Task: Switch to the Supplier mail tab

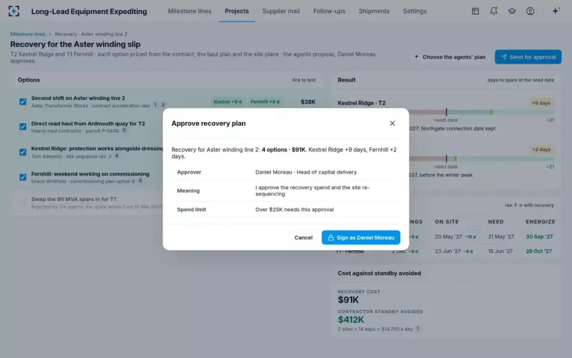Action: pyautogui.click(x=281, y=11)
